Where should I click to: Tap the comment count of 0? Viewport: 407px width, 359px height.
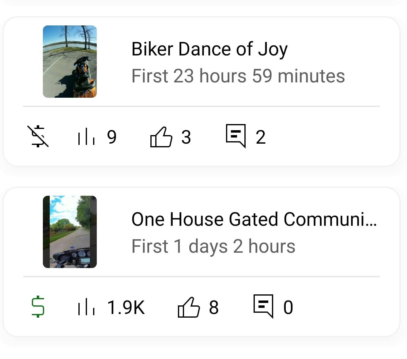pos(288,307)
